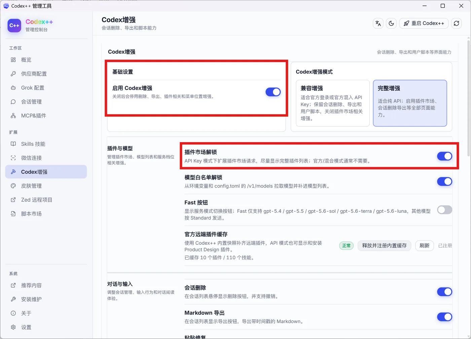Click the Codex增强模式 heading

314,72
